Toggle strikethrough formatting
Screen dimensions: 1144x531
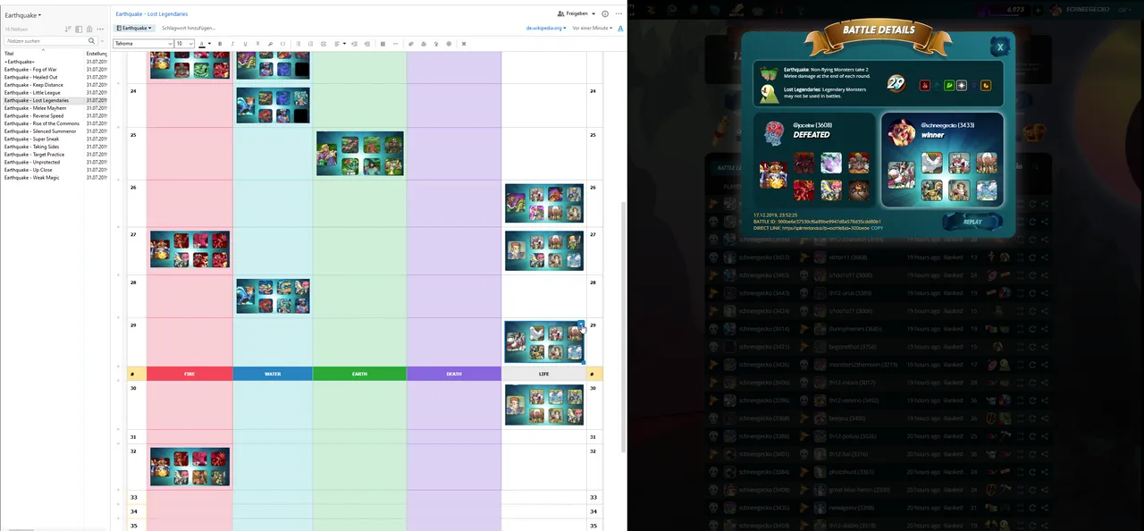[257, 44]
